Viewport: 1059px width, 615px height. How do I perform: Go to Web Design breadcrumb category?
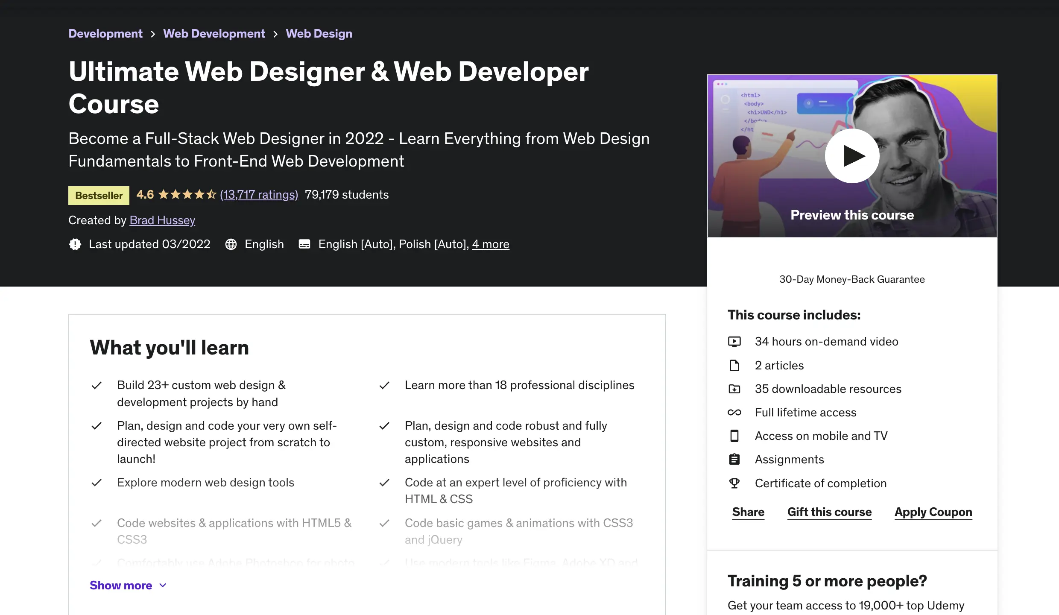(x=319, y=34)
